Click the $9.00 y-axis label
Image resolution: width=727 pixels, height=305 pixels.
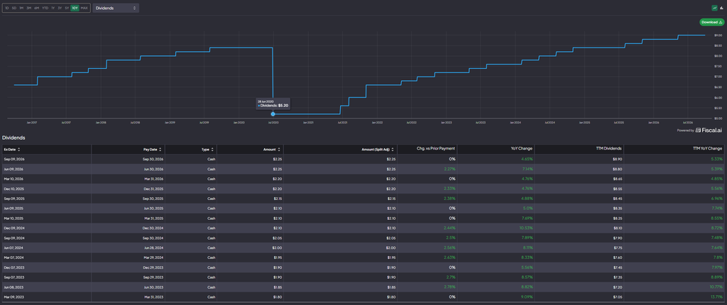click(717, 35)
